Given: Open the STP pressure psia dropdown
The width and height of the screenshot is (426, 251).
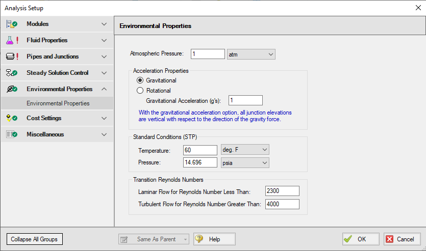Looking at the screenshot, I should coord(244,163).
